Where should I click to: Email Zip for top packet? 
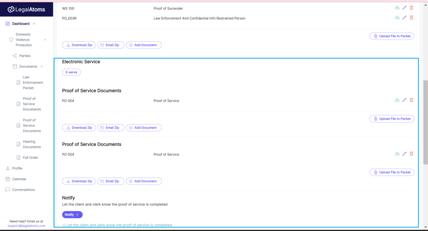110,45
